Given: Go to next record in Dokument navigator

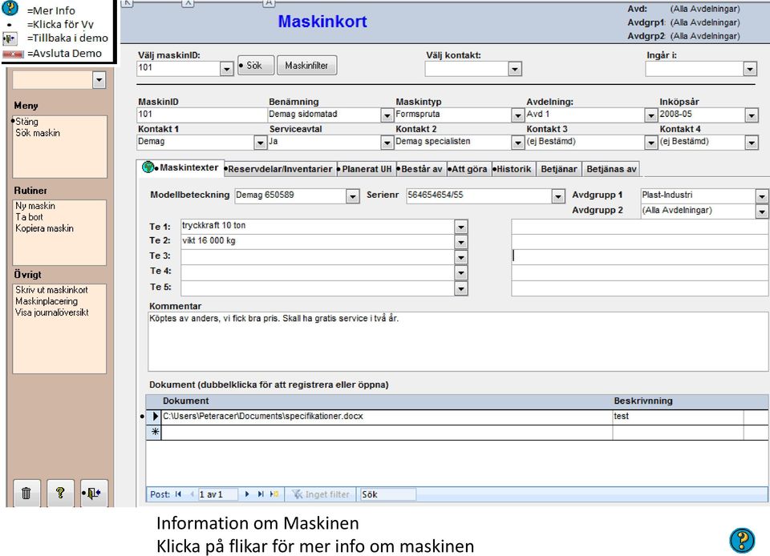Looking at the screenshot, I should (x=247, y=494).
